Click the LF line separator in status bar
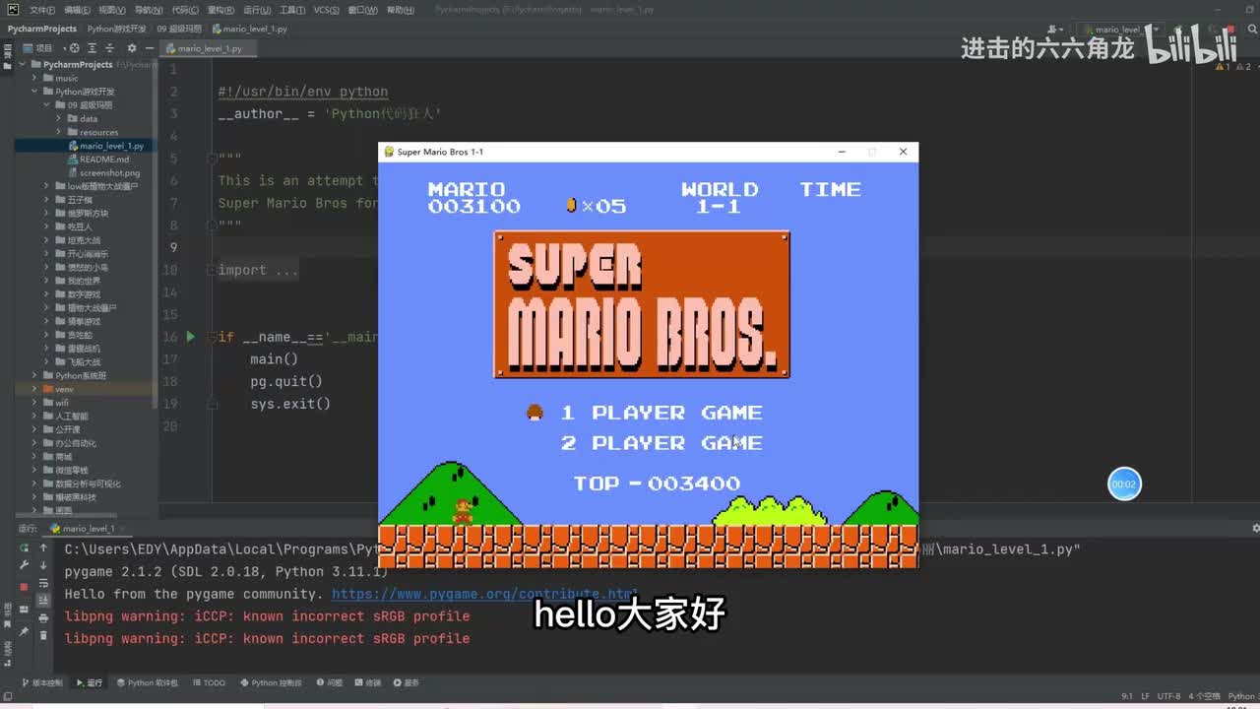 1146,695
